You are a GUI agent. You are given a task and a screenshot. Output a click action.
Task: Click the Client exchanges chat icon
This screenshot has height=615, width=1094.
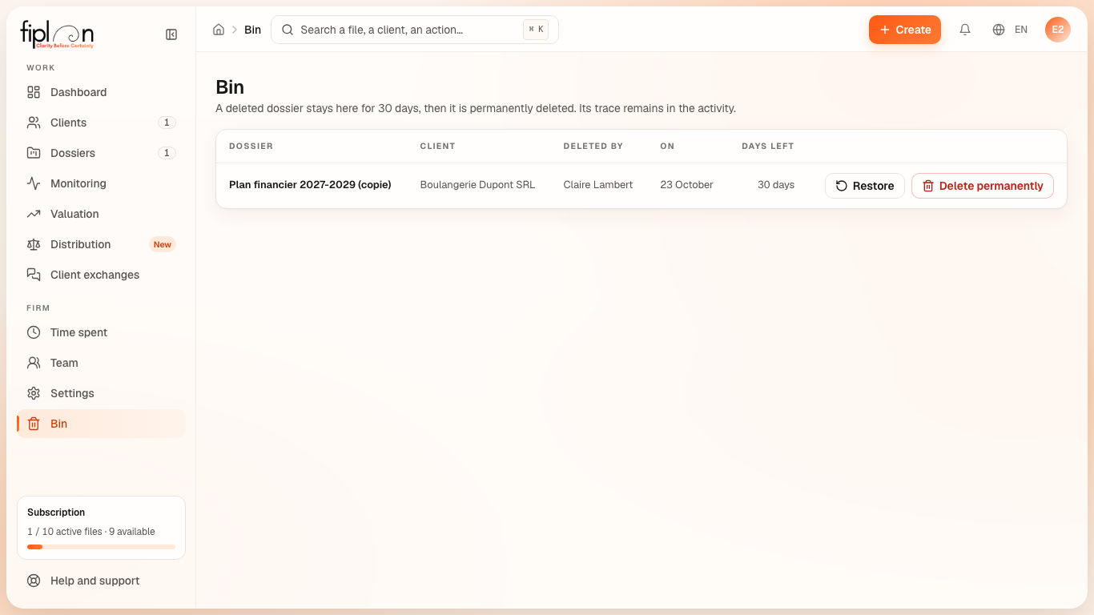(x=34, y=275)
